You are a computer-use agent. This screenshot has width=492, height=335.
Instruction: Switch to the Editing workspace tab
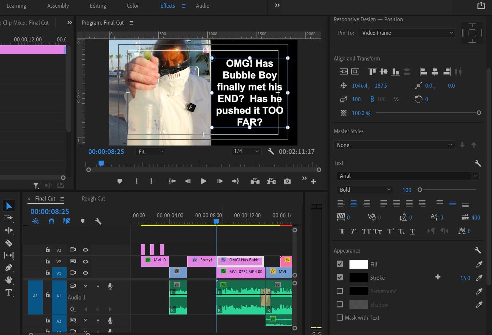click(x=98, y=6)
